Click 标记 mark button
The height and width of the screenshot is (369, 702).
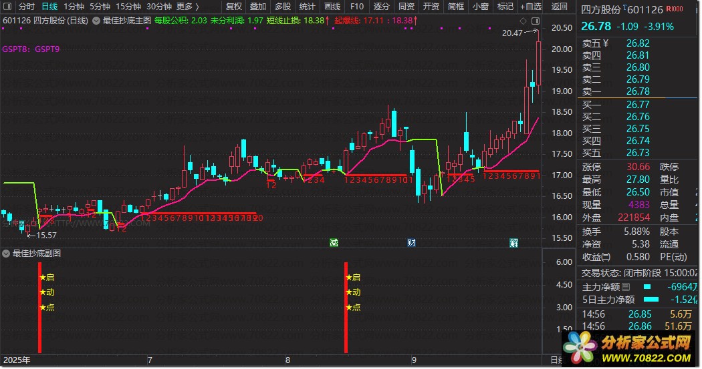505,6
